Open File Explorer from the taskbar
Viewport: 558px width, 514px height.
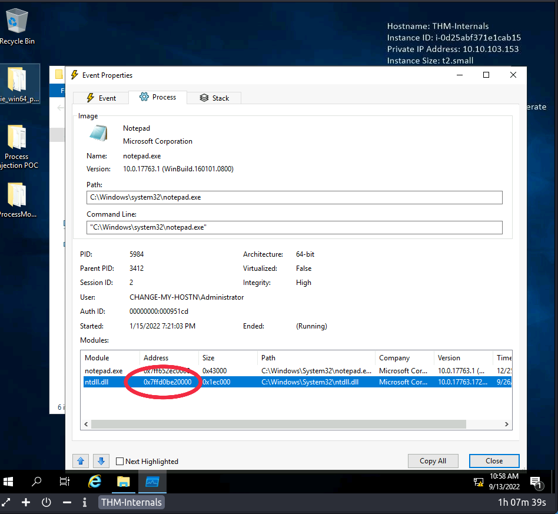pyautogui.click(x=124, y=482)
